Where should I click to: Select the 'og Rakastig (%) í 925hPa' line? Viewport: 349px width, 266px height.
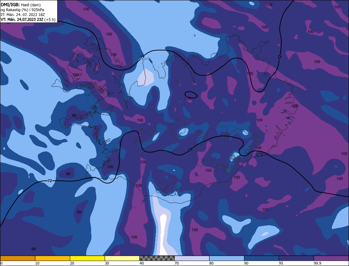pyautogui.click(x=22, y=9)
